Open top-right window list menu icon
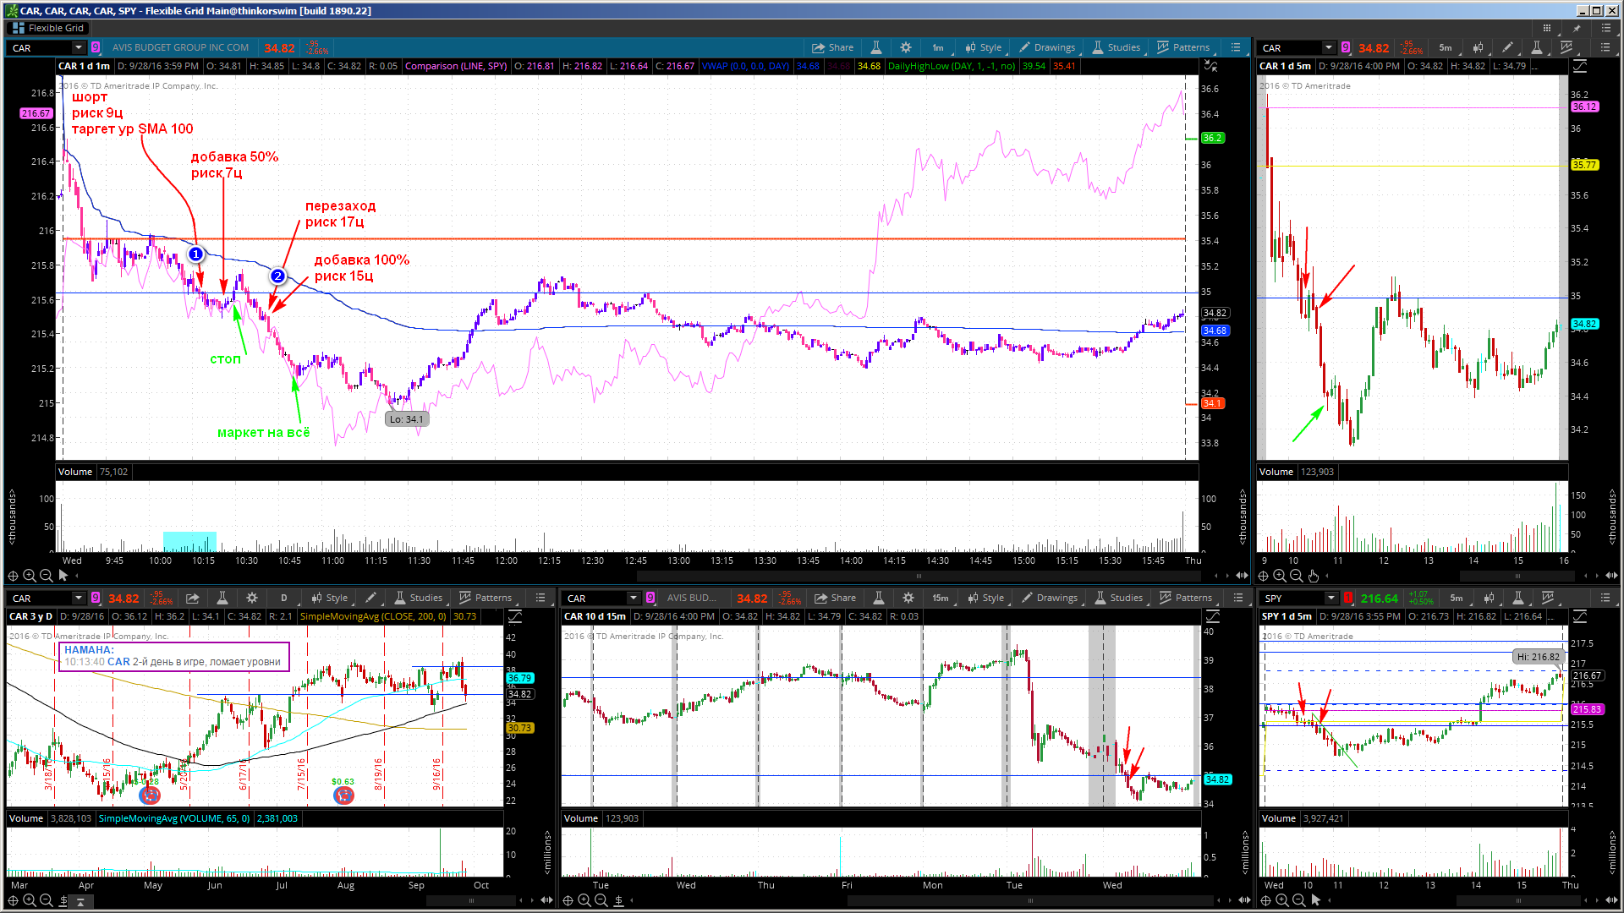The width and height of the screenshot is (1624, 913). pos(1606,28)
